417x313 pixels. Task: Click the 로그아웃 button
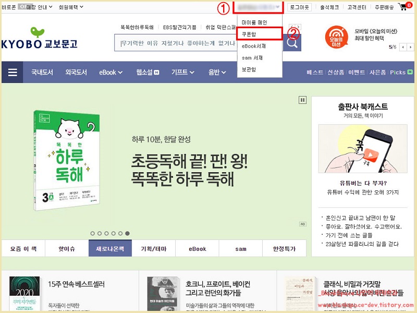click(x=299, y=7)
